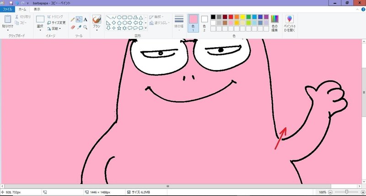Screen dimensions: 366x196
Task: Select the Fill with color bucket tool
Action: click(79, 19)
